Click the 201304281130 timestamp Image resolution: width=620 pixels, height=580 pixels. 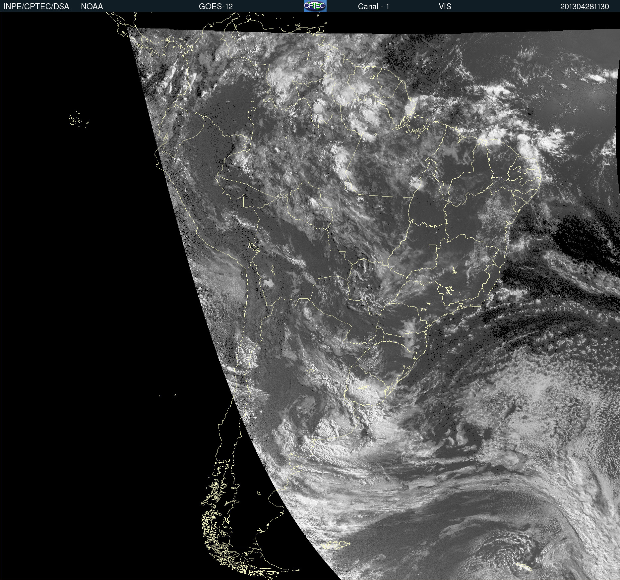click(x=585, y=7)
